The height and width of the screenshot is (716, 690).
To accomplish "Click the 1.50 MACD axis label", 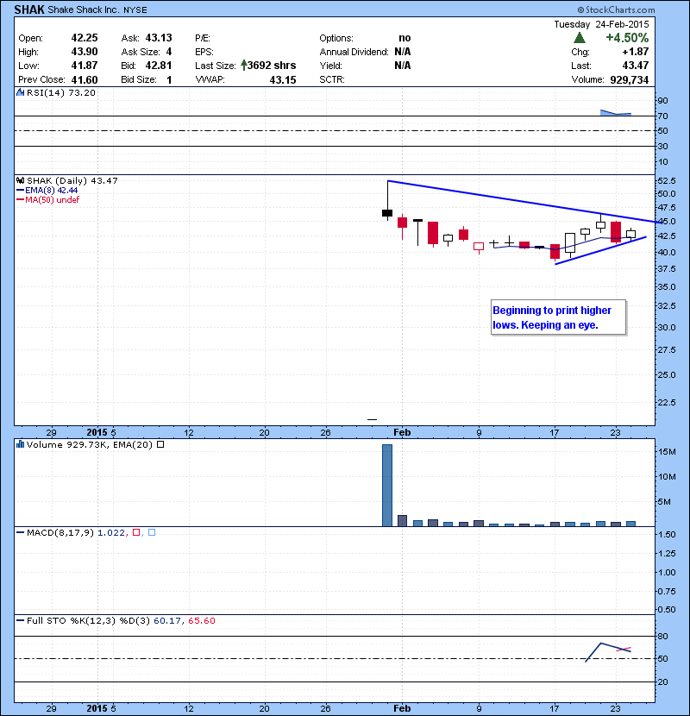I will pyautogui.click(x=668, y=534).
